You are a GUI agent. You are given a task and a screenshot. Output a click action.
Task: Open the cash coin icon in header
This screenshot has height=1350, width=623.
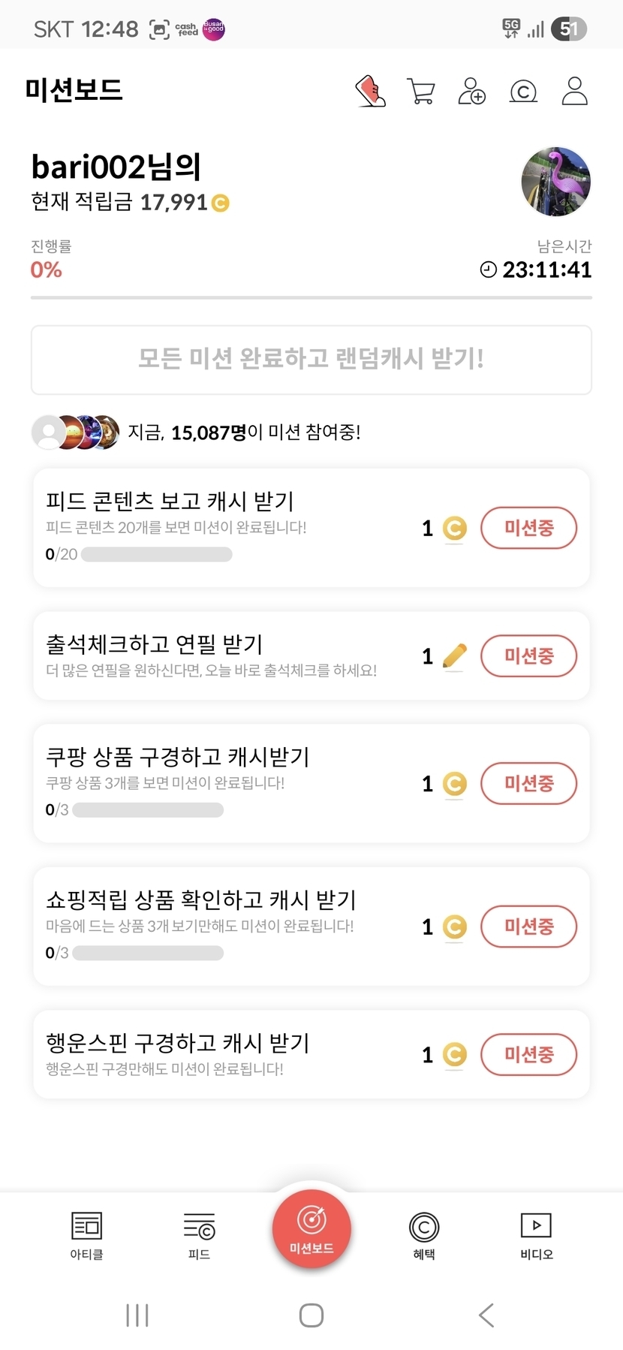(523, 92)
